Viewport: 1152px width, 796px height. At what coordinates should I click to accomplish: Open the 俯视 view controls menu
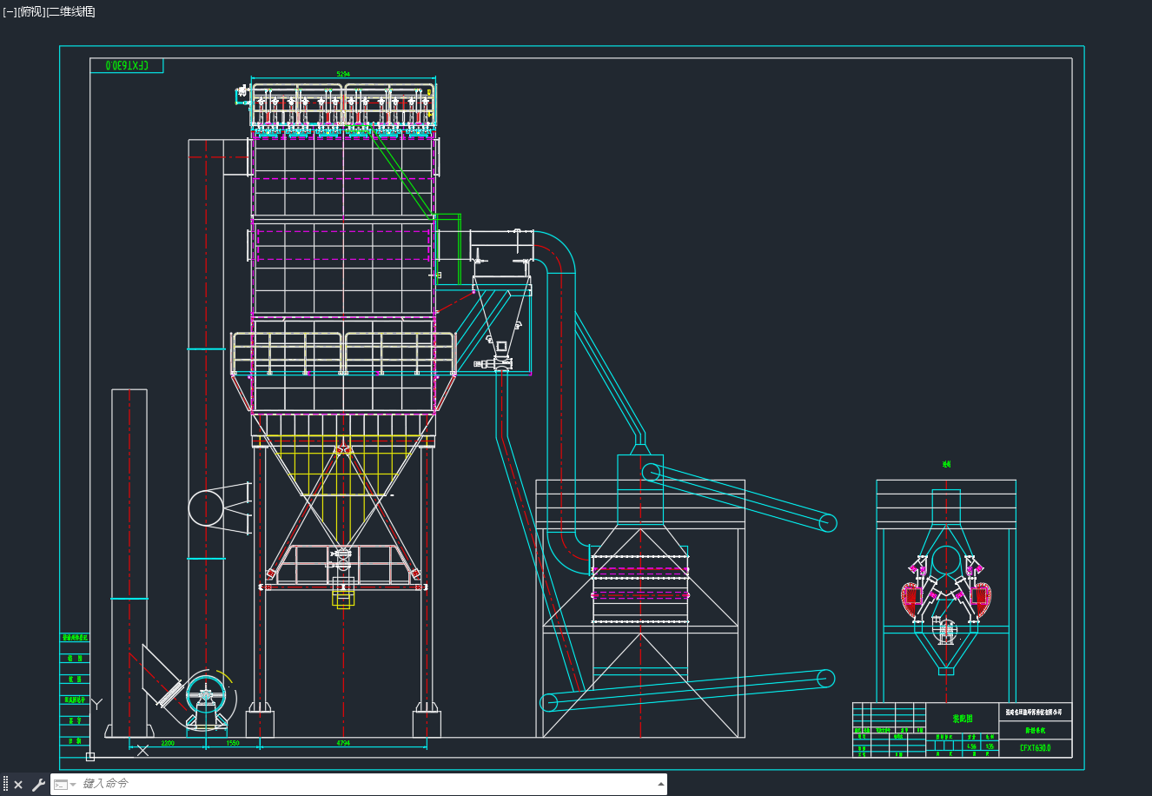coord(30,11)
